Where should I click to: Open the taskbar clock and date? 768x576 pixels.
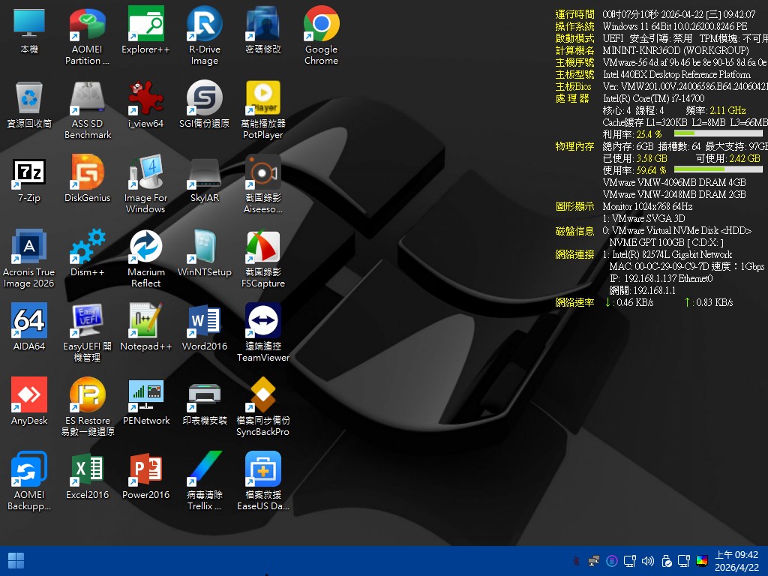(x=736, y=561)
